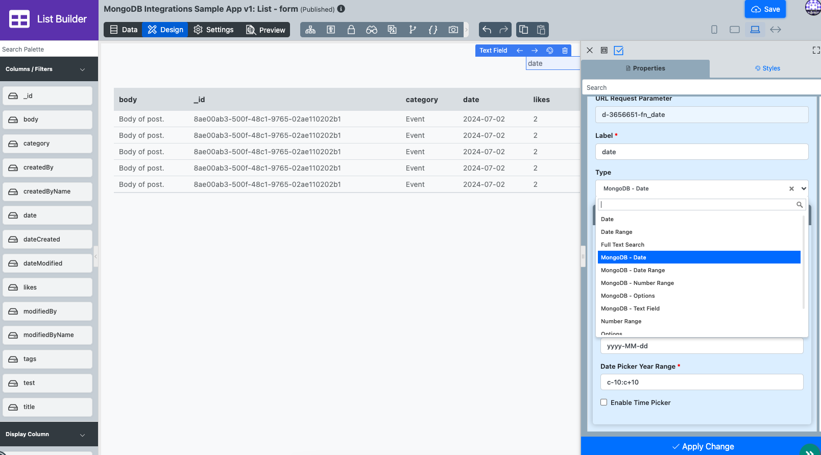Image resolution: width=821 pixels, height=455 pixels.
Task: Switch to the Styles tab
Action: [767, 68]
